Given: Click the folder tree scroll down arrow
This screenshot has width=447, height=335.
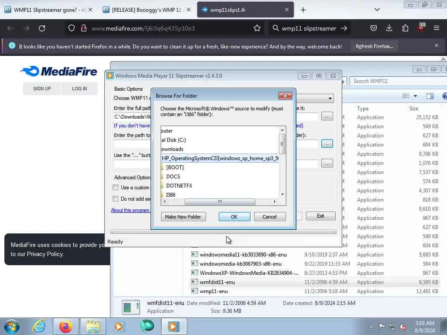Looking at the screenshot, I should pos(282,194).
